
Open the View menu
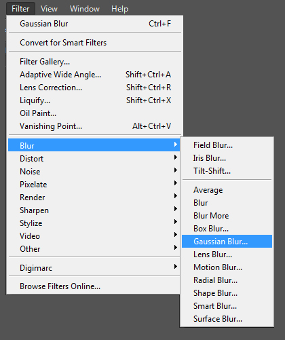[x=49, y=9]
